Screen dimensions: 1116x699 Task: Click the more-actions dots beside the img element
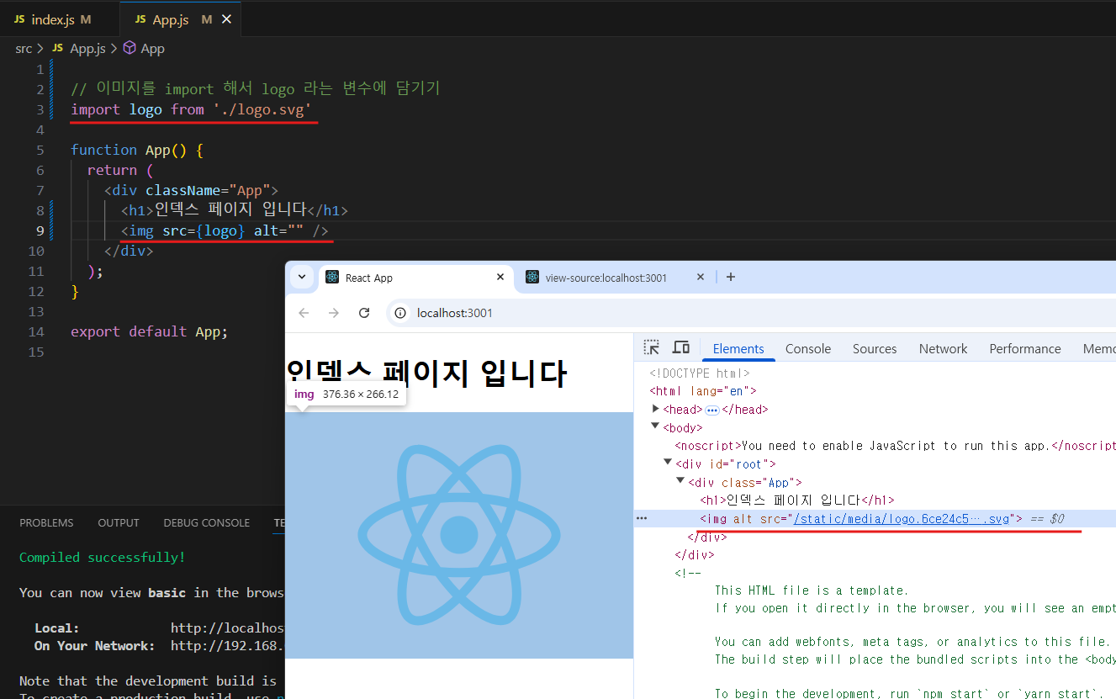pyautogui.click(x=642, y=518)
